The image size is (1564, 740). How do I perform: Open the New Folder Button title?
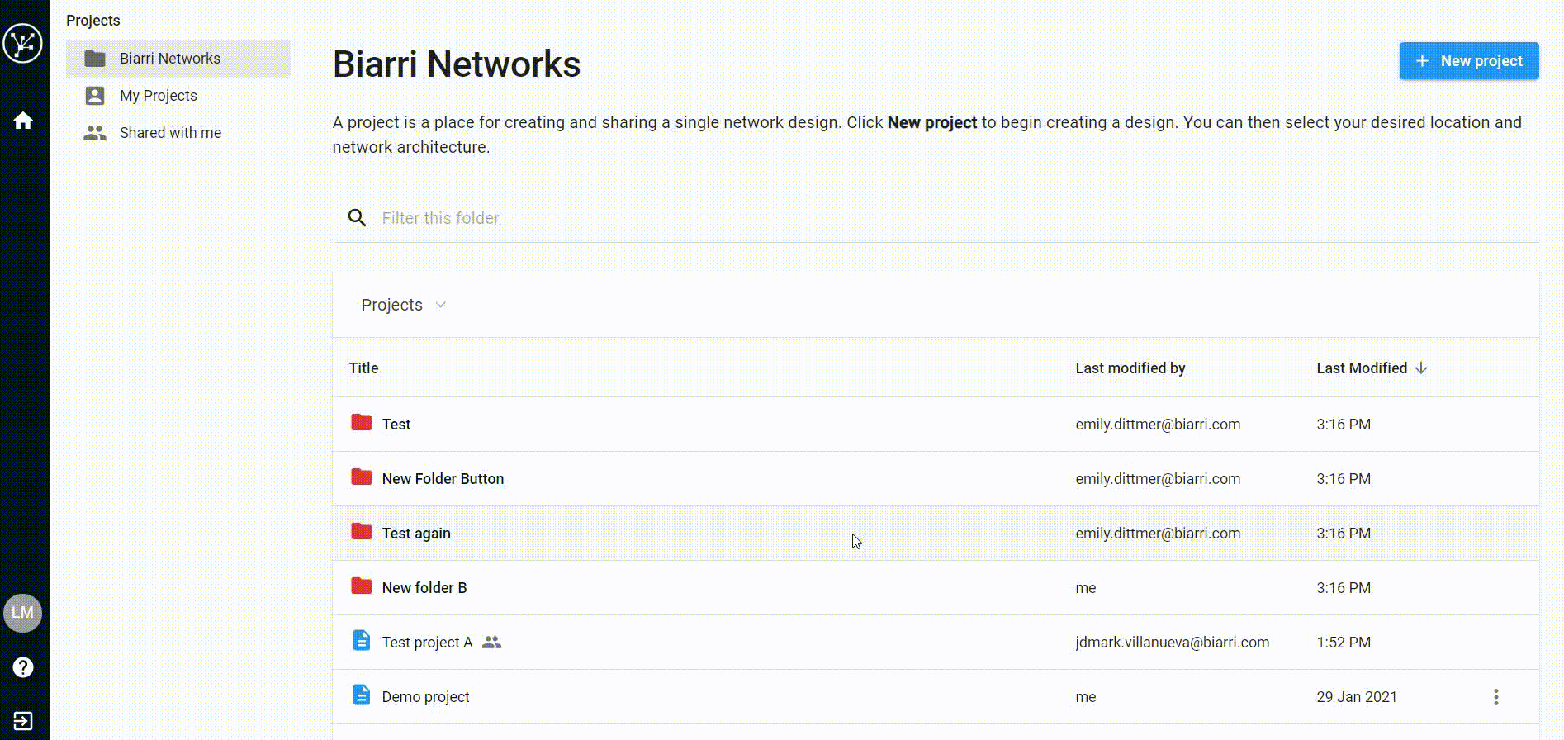(443, 479)
